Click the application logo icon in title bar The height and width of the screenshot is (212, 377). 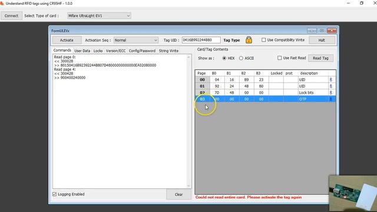(x=2, y=4)
